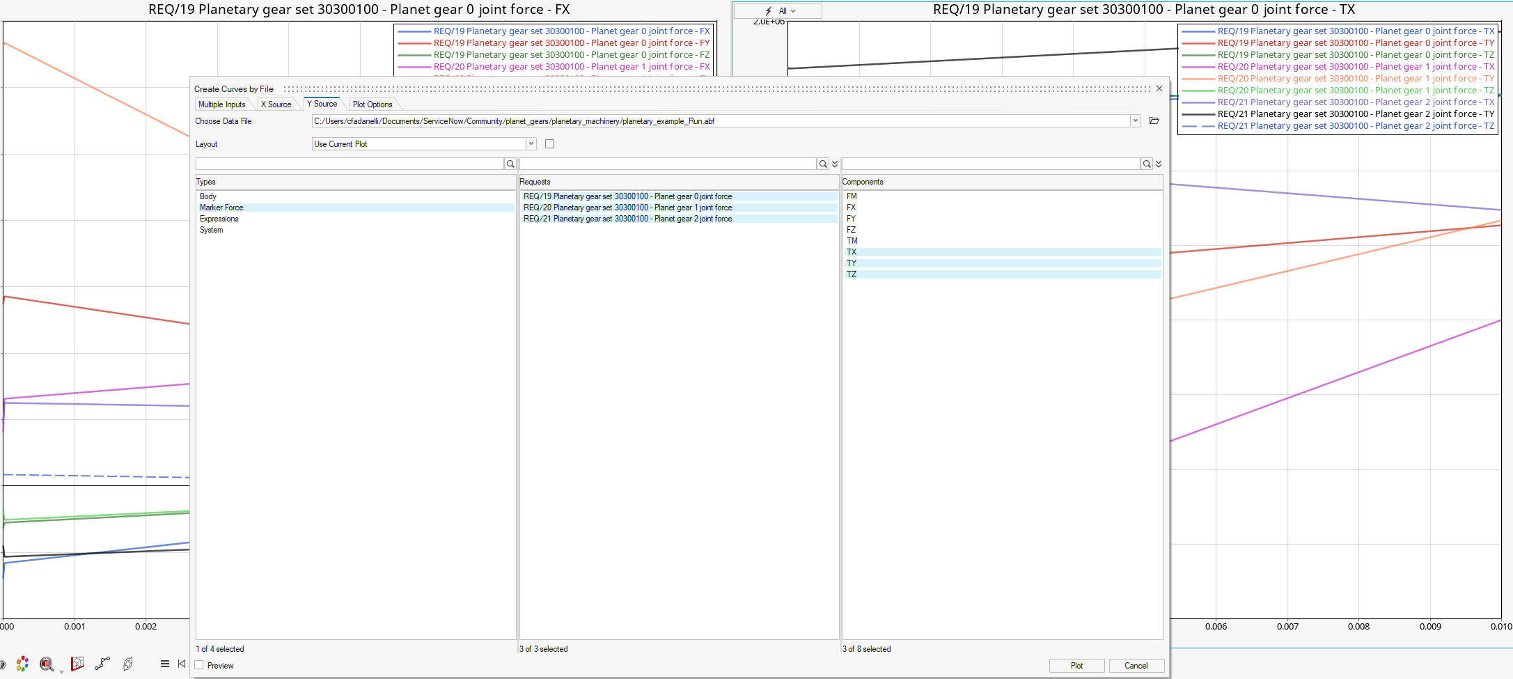
Task: Switch to the Multiple Inputs tab
Action: [222, 104]
